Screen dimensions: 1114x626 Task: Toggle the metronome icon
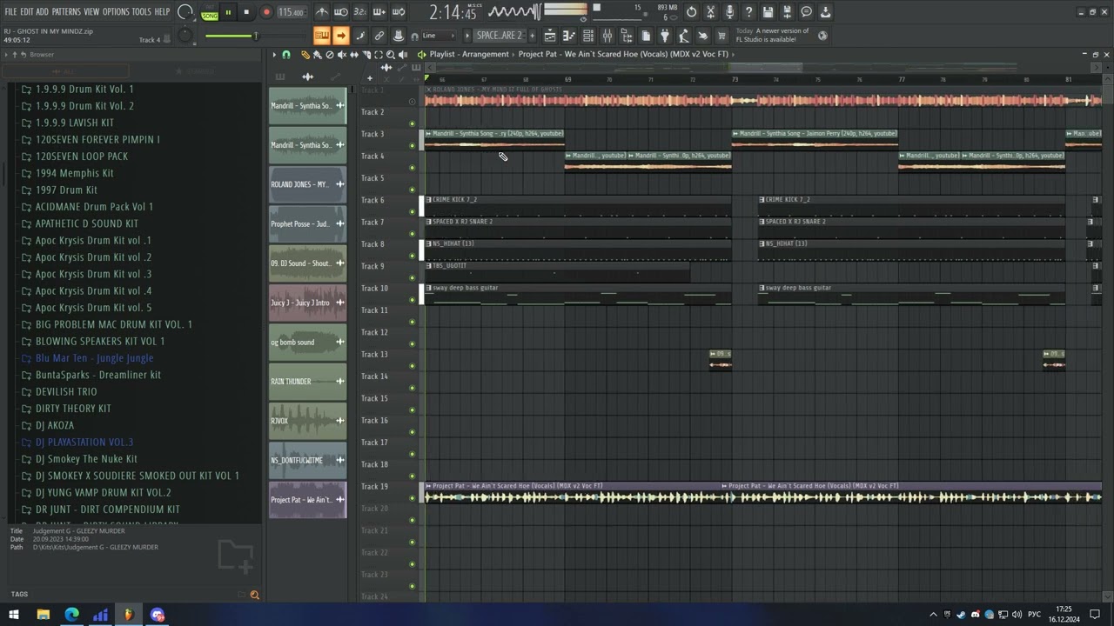(x=322, y=12)
